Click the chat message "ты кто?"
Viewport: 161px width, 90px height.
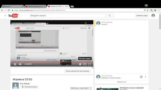[104, 24]
